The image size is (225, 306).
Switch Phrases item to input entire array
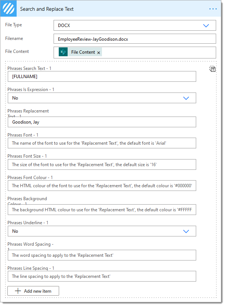tap(212, 69)
